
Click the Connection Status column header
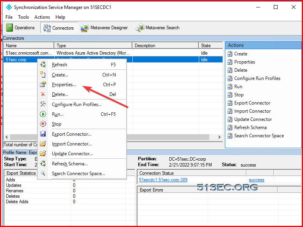191,173
